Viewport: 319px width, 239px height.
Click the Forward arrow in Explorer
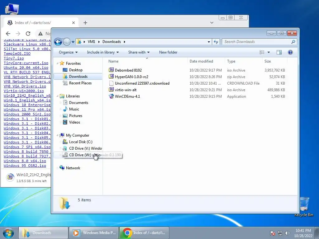point(67,42)
